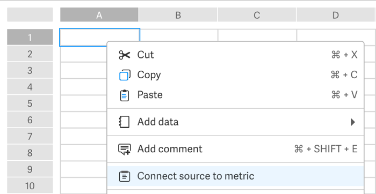Select row 5 header
The height and width of the screenshot is (194, 376).
click(x=30, y=103)
